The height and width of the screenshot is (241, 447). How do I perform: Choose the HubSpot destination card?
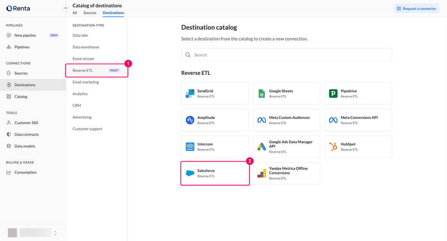pyautogui.click(x=358, y=146)
